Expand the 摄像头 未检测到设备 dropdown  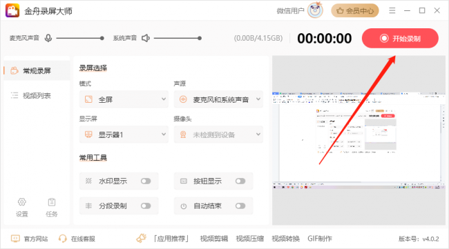218,135
